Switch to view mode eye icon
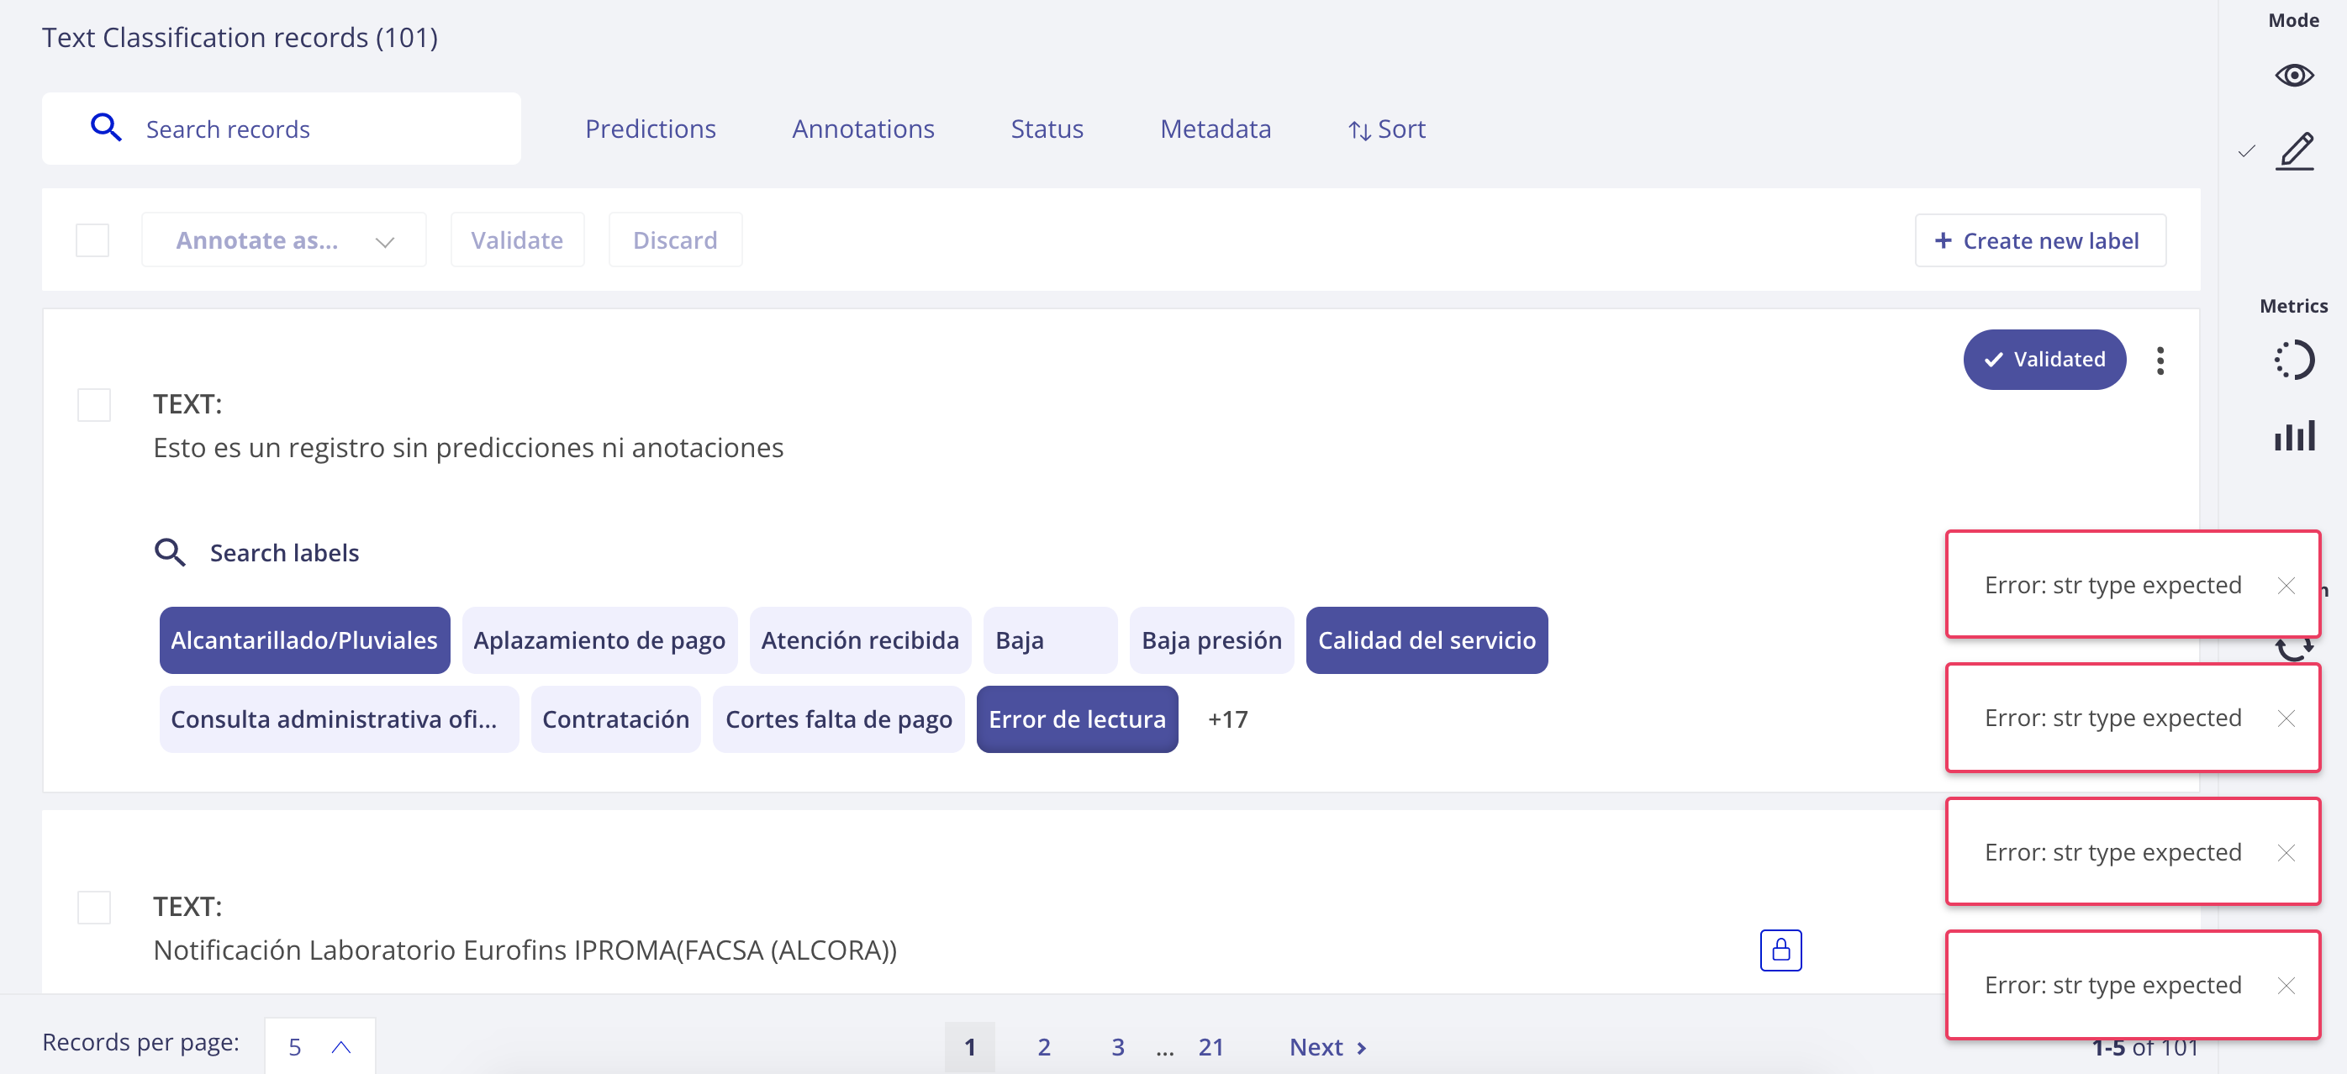 [2293, 75]
